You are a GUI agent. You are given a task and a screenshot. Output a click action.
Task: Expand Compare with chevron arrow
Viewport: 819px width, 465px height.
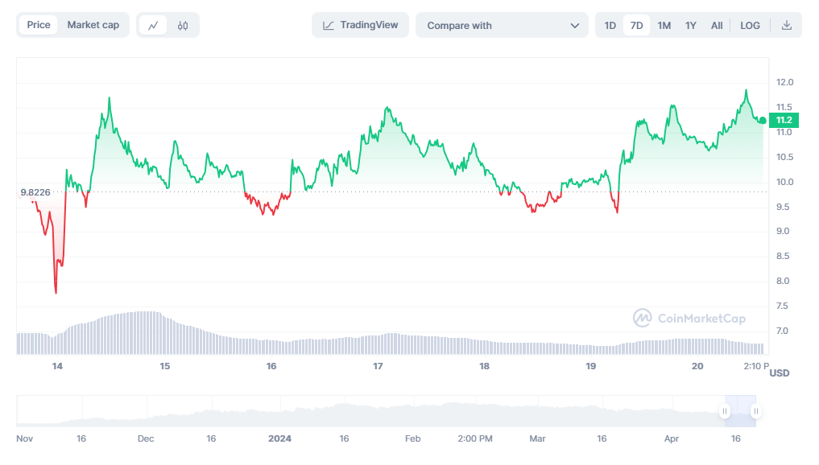pyautogui.click(x=574, y=25)
